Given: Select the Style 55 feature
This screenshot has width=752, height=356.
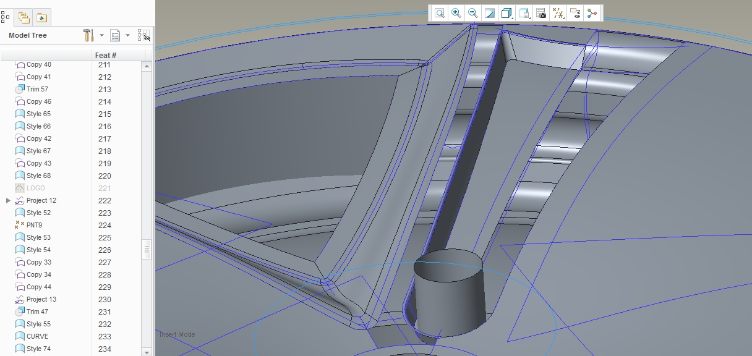Looking at the screenshot, I should click(x=38, y=324).
